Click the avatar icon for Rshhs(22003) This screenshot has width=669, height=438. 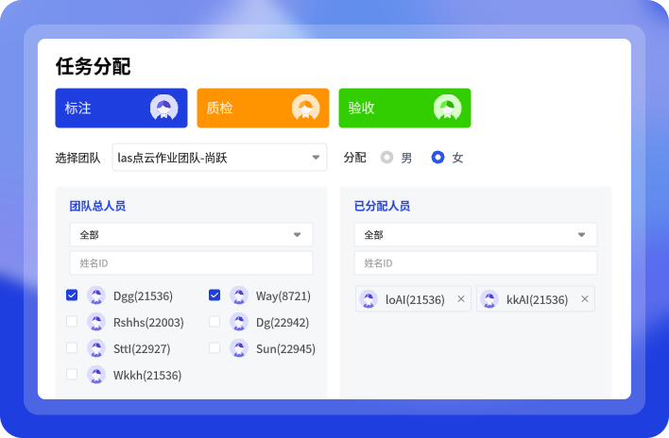click(95, 322)
